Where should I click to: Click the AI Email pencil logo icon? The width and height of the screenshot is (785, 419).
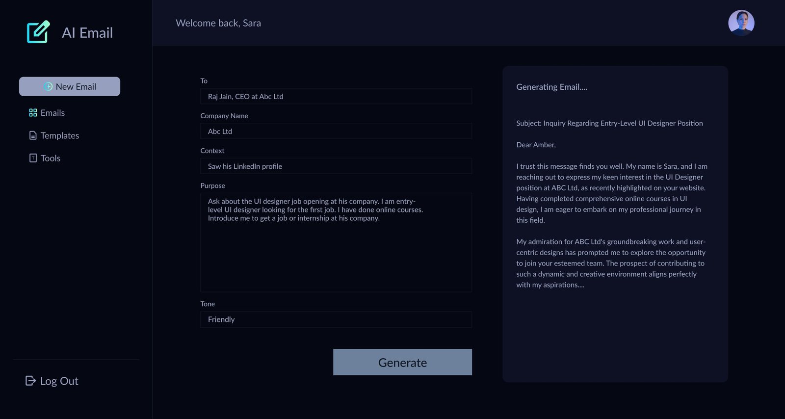pos(38,32)
